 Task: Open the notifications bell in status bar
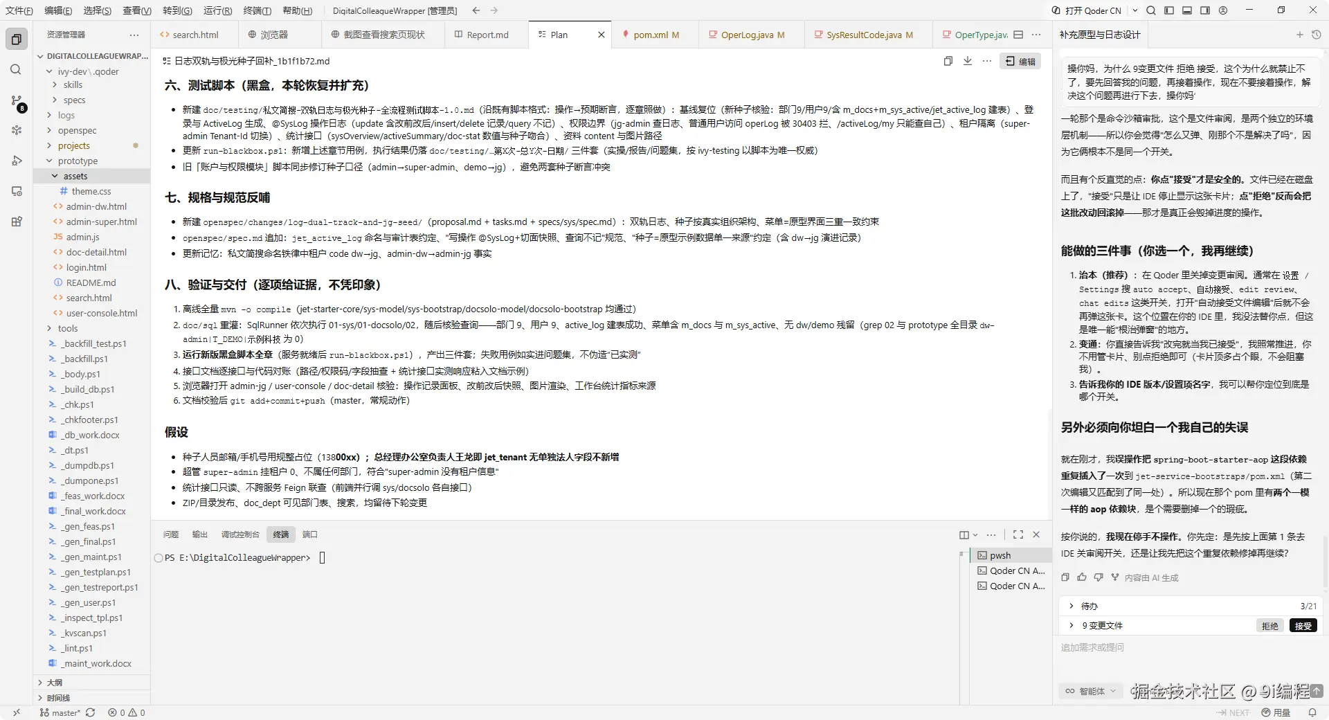click(1312, 712)
